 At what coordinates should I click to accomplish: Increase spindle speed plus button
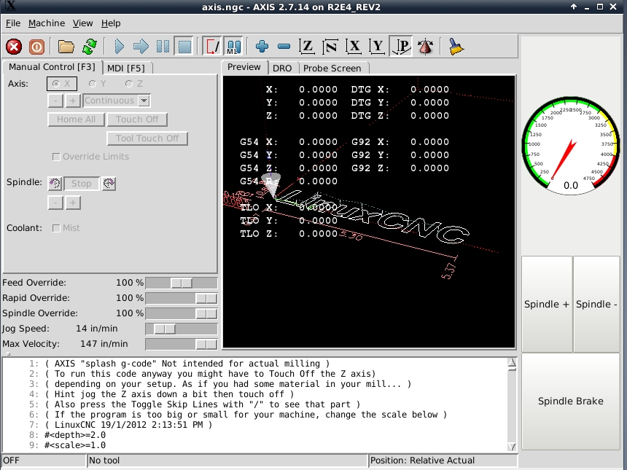[73, 203]
